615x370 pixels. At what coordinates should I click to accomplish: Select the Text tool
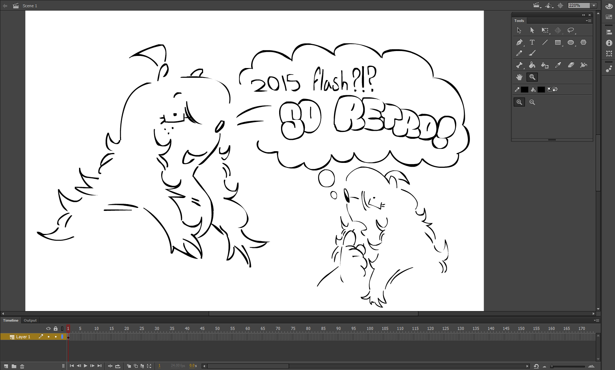(x=532, y=42)
